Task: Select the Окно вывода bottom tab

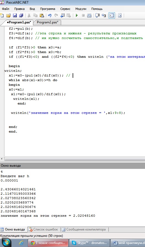Action: pos(14,229)
